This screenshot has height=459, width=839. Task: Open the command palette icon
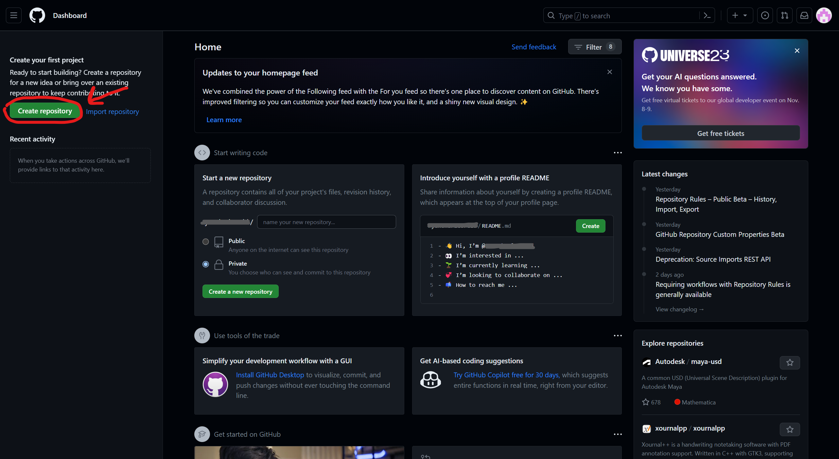point(707,15)
